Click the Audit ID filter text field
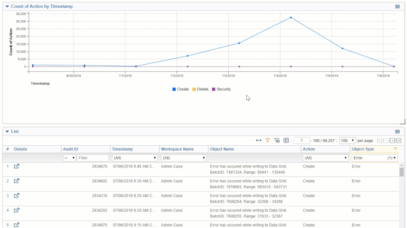Image resolution: width=407 pixels, height=228 pixels. [x=92, y=158]
